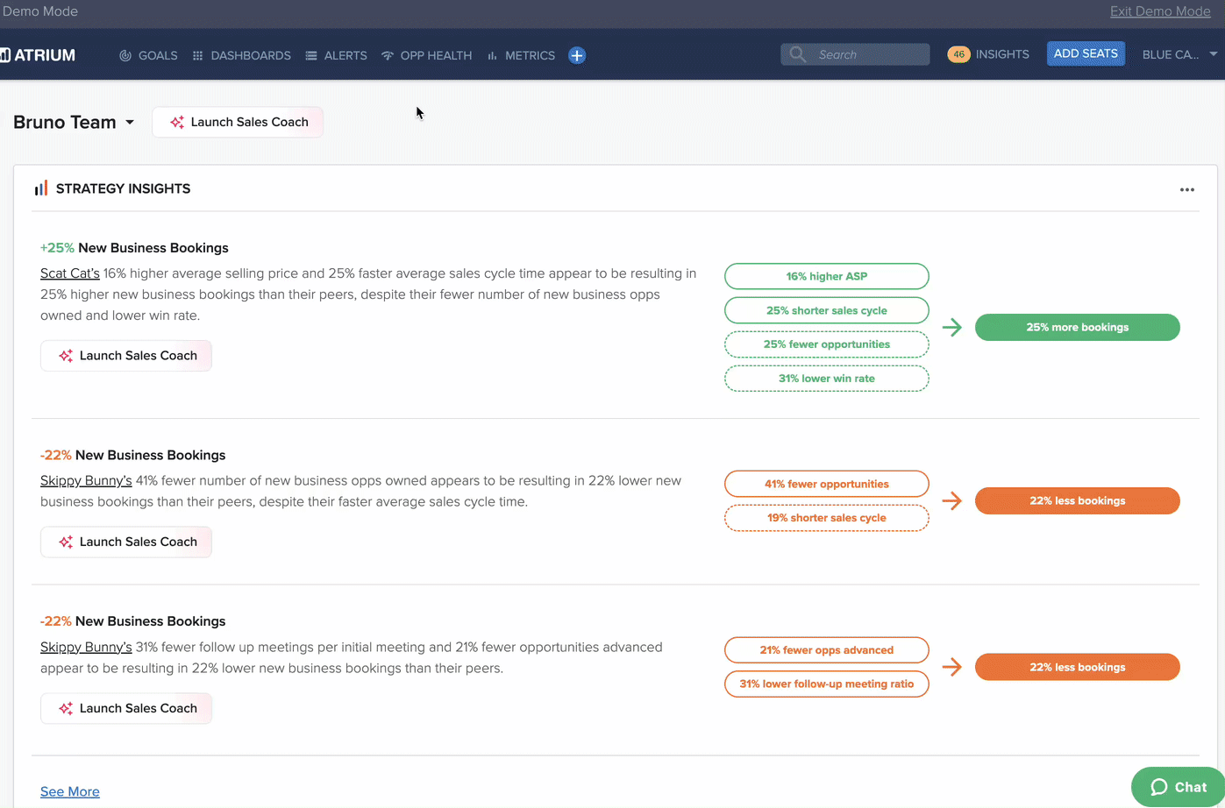
Task: Click the 46 insights count badge
Action: coord(958,54)
